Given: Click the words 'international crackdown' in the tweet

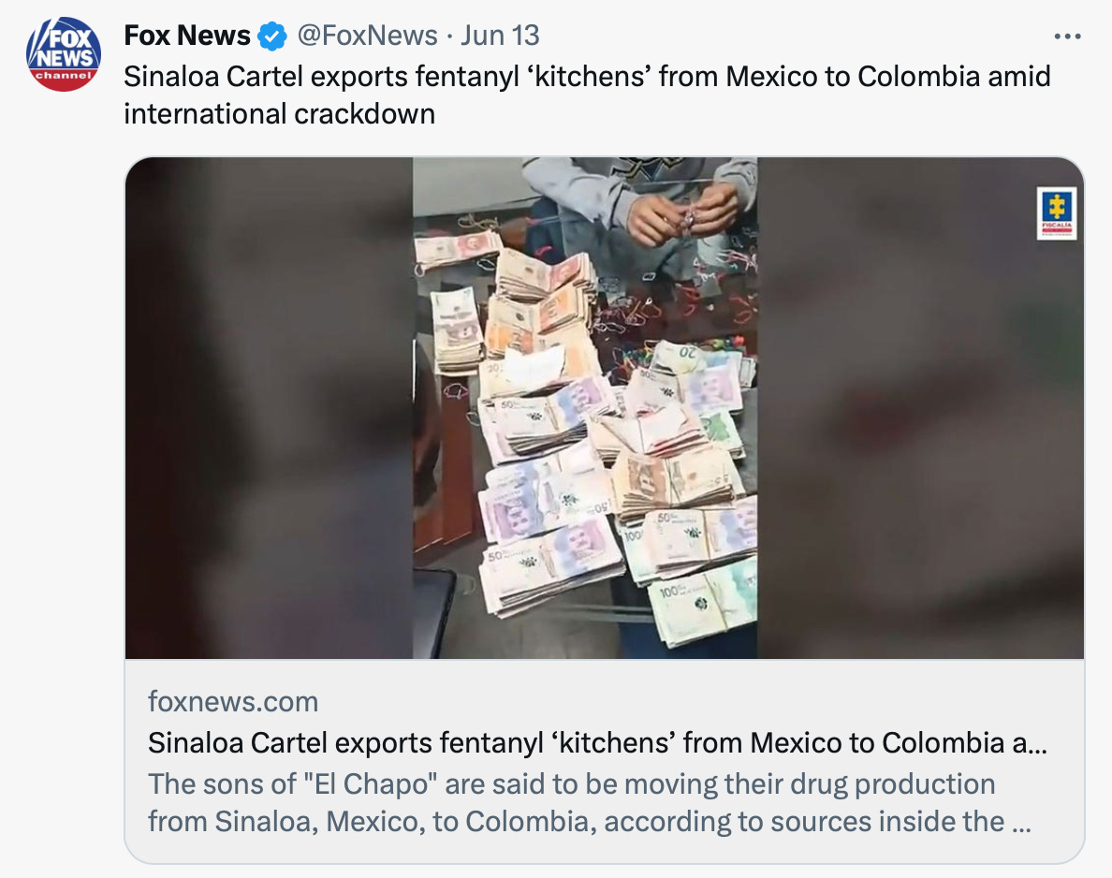Looking at the screenshot, I should pos(280,113).
